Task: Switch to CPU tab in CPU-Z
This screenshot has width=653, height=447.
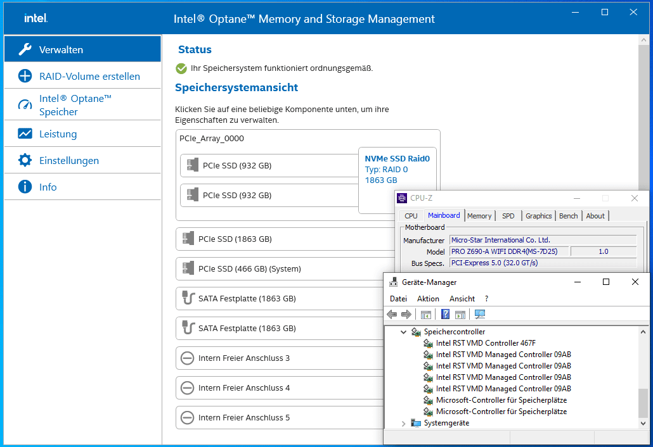Action: click(x=411, y=216)
